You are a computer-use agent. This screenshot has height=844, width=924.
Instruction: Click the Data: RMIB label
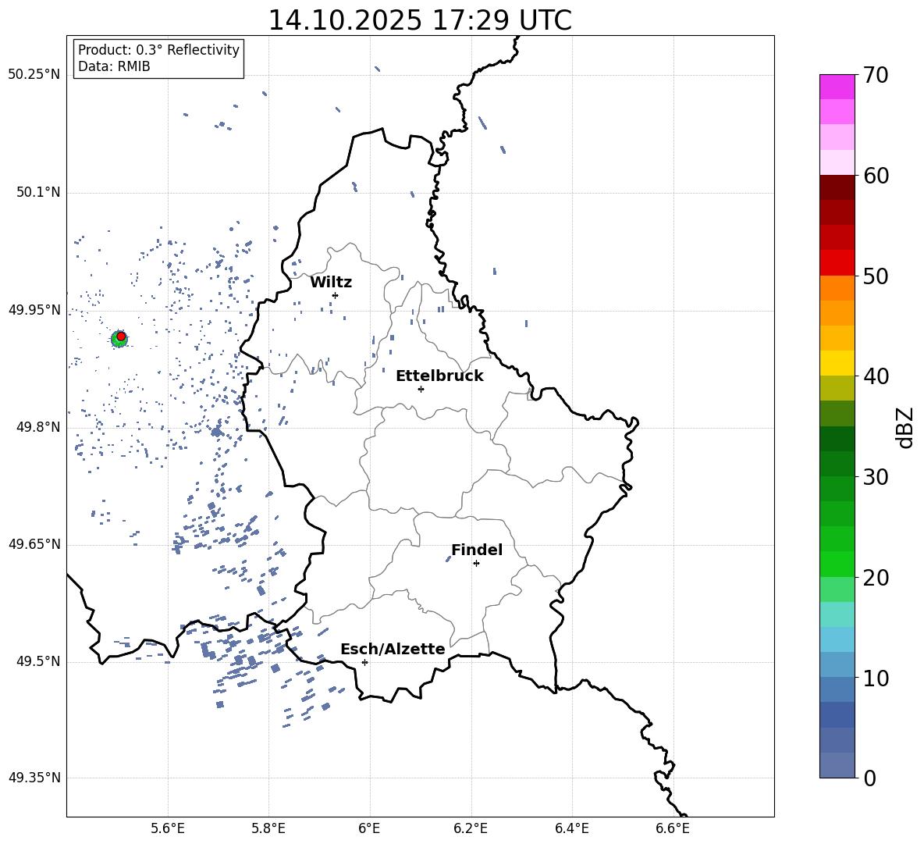(114, 66)
